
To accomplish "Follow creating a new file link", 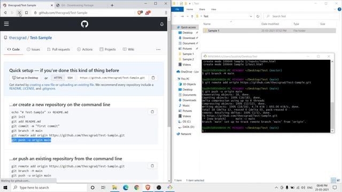I will point(42,85).
